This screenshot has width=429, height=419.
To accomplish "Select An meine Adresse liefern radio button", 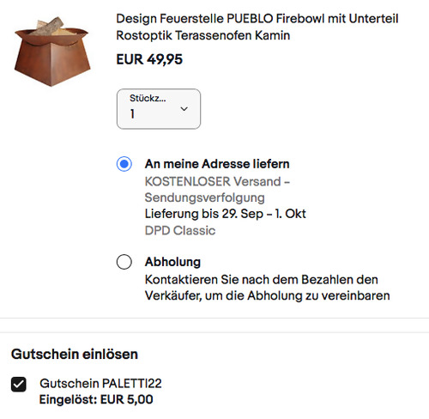I will (x=124, y=164).
